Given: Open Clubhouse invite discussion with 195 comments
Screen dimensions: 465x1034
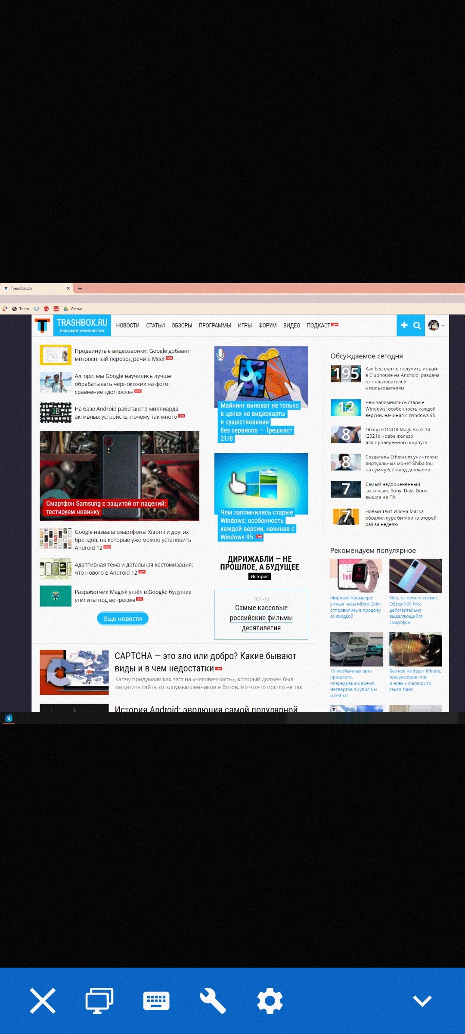Looking at the screenshot, I should pos(386,378).
